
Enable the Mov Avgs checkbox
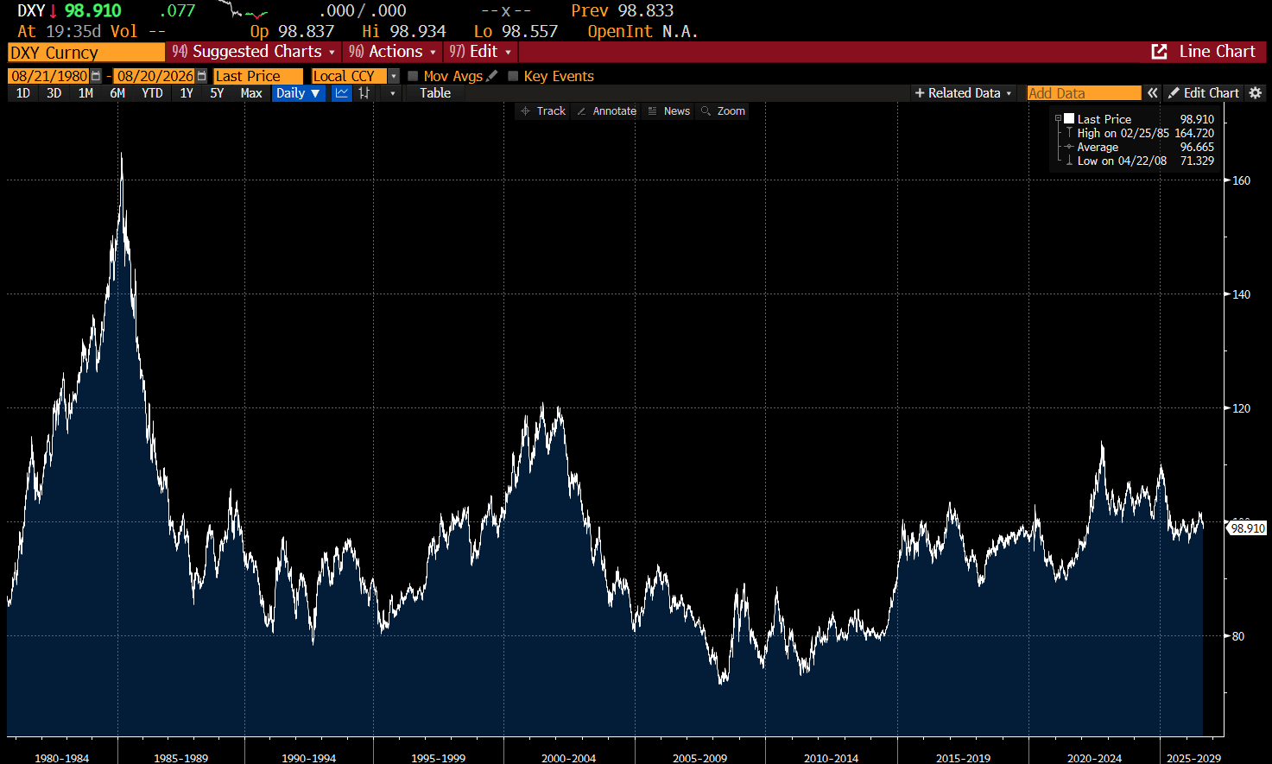click(x=413, y=76)
